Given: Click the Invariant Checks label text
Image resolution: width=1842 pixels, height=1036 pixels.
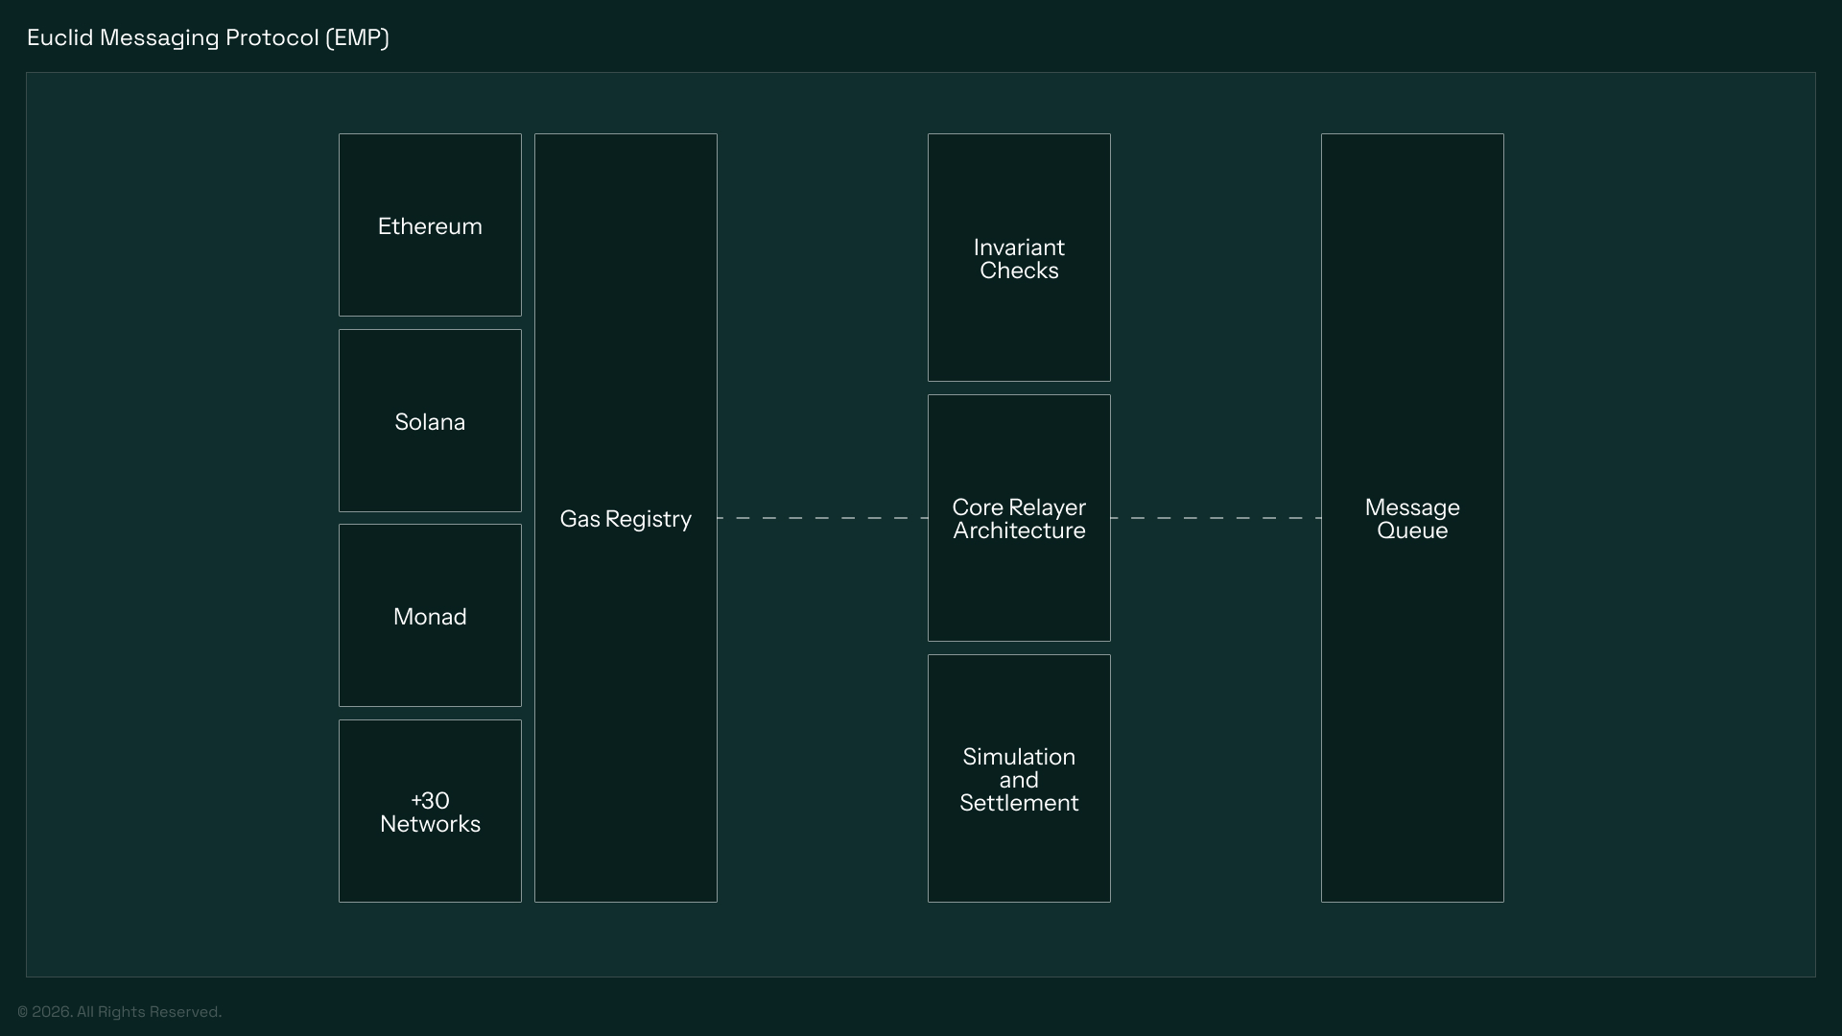Looking at the screenshot, I should [1019, 259].
